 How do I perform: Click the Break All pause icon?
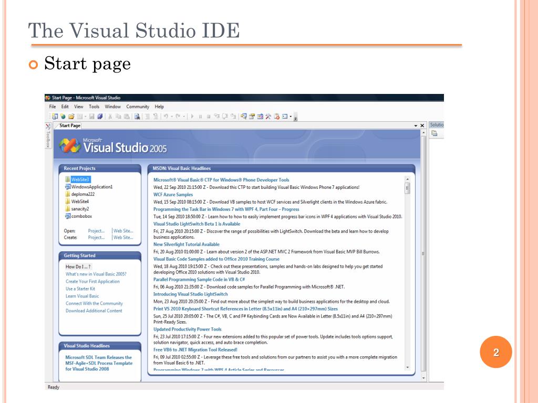(200, 116)
